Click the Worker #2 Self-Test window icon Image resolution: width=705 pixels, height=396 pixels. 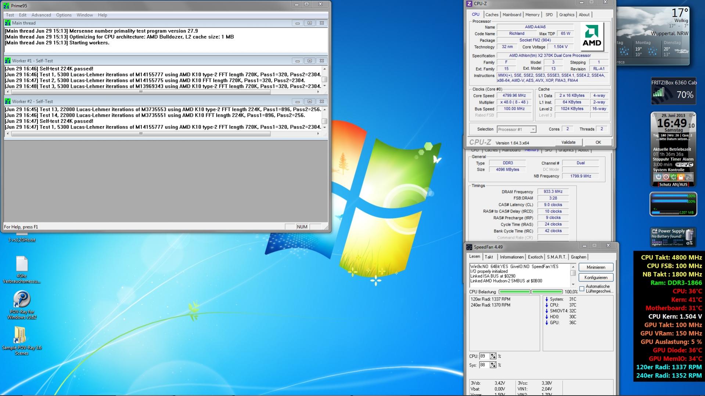coord(7,101)
